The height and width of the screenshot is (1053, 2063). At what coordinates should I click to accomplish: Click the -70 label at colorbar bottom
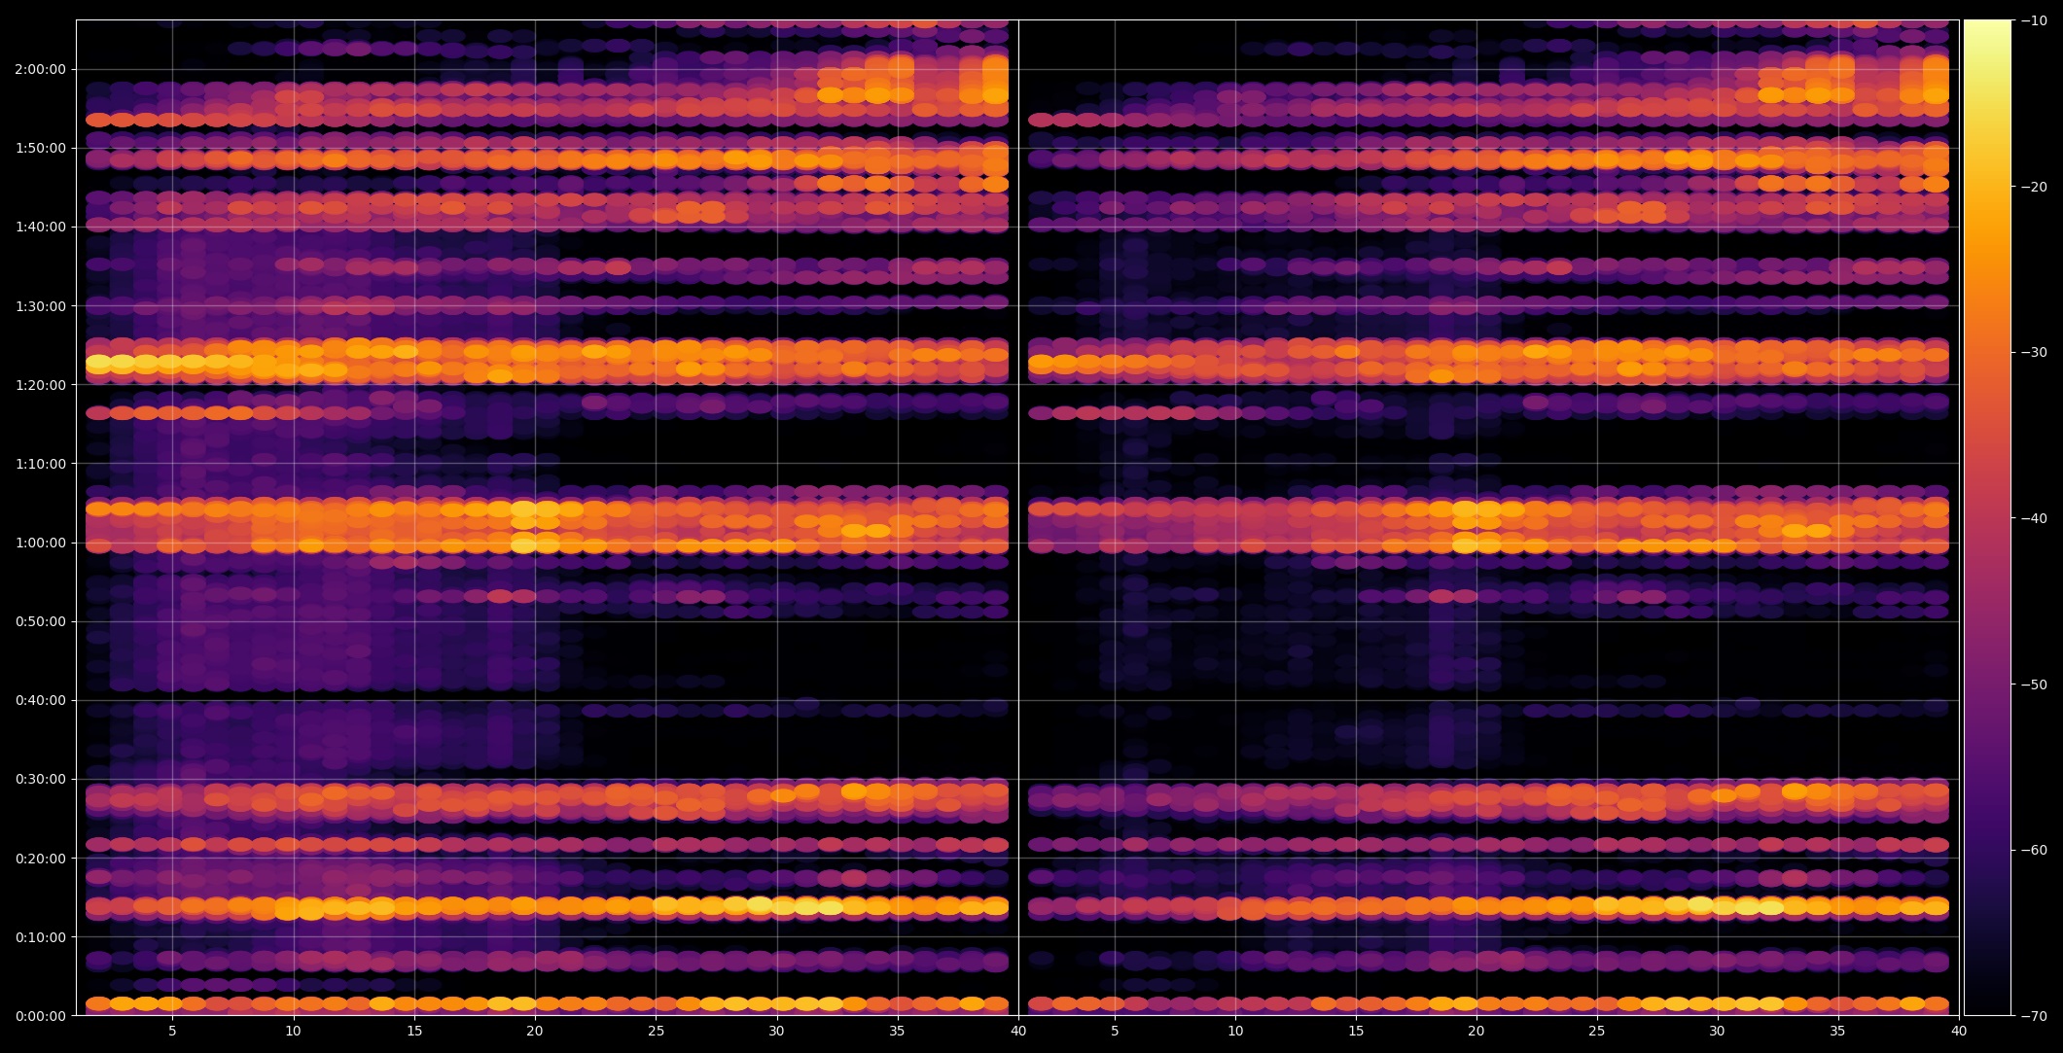[x=2034, y=1016]
